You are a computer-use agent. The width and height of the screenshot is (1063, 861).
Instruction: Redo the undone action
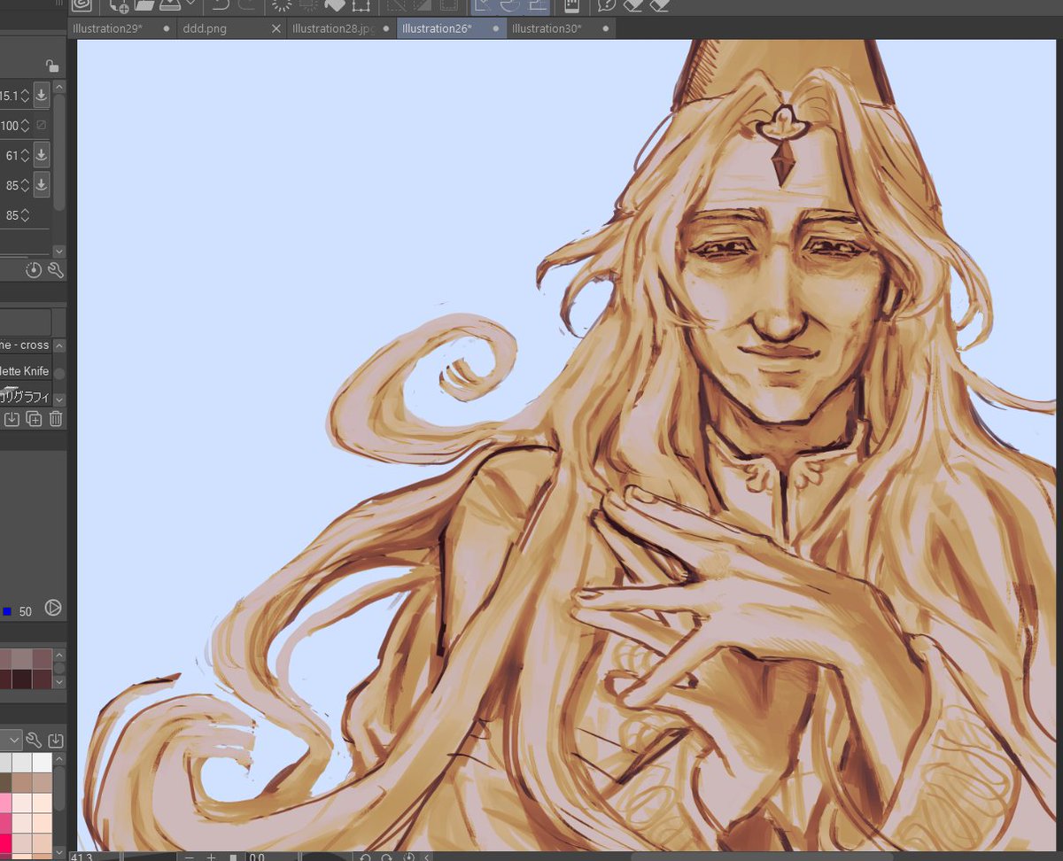click(247, 5)
